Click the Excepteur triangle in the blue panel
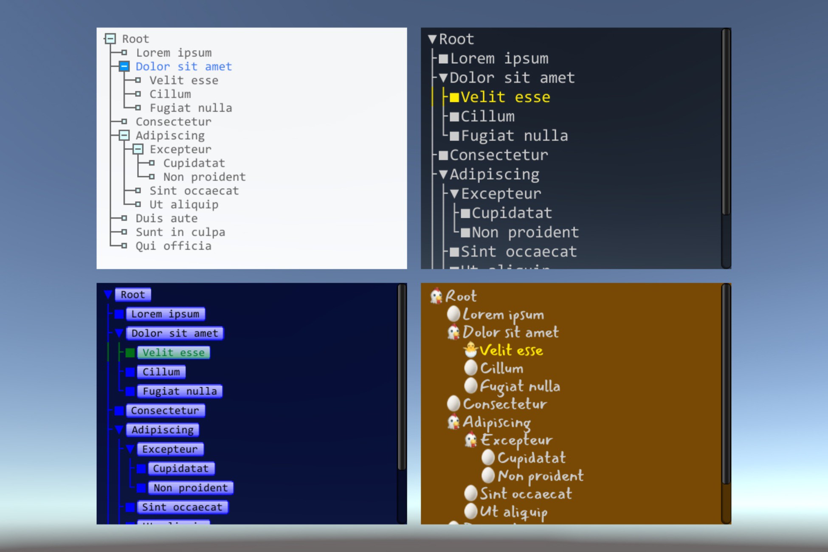The image size is (828, 552). click(131, 449)
